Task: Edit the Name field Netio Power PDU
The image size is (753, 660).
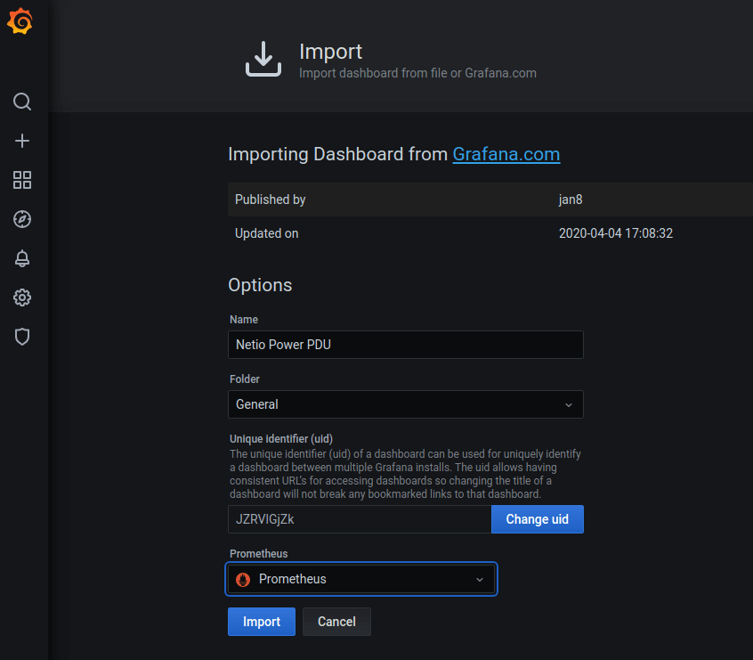Action: tap(406, 345)
